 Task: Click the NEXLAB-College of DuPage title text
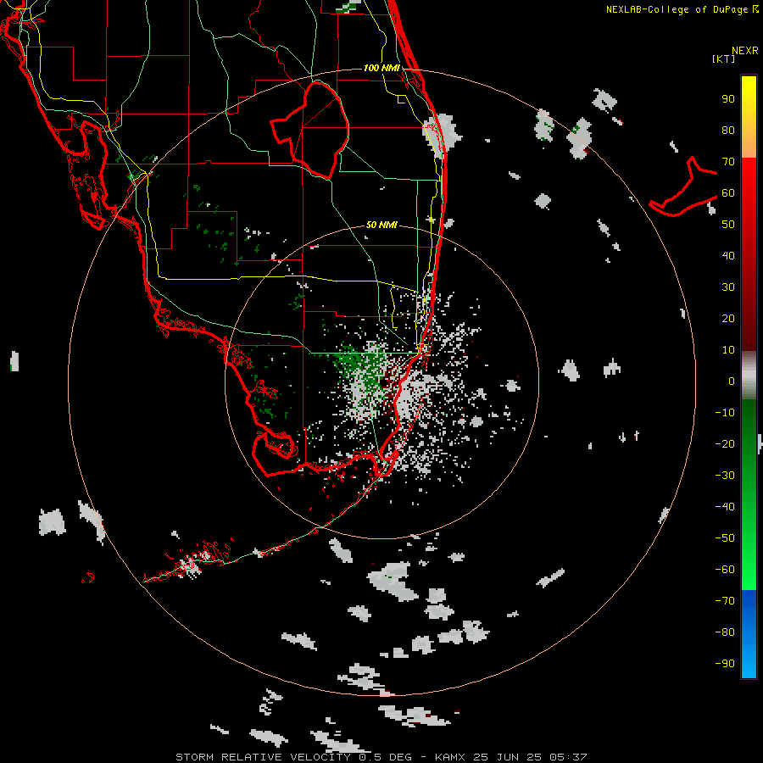coord(682,9)
